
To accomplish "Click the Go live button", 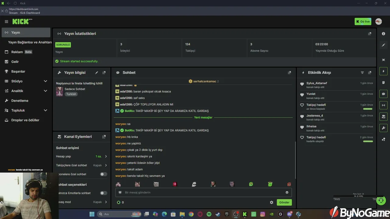I will point(363,22).
